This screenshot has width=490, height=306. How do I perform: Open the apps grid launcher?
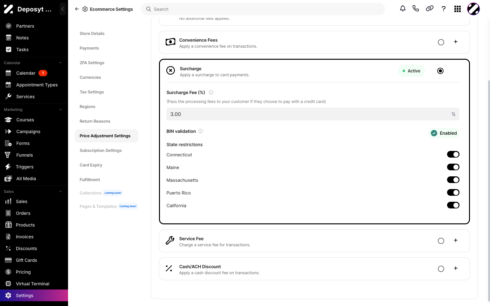pyautogui.click(x=458, y=9)
